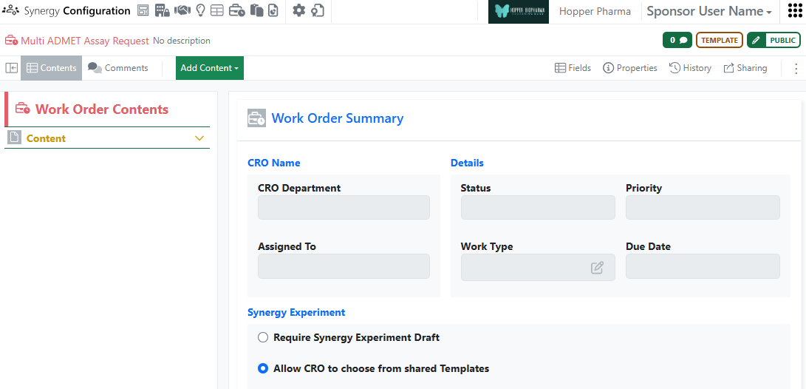
Task: Click the CRO Department input field
Action: coord(344,208)
